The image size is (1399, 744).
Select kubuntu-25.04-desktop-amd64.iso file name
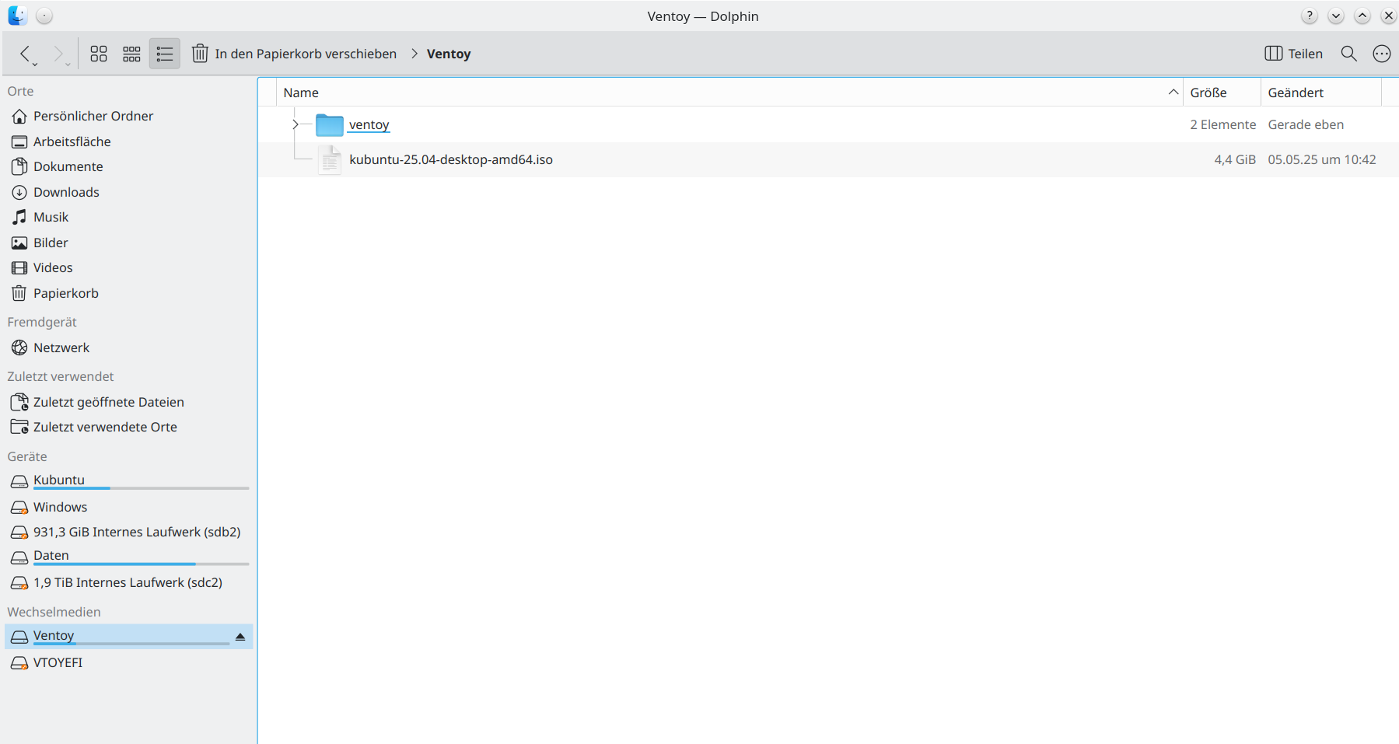pos(451,159)
